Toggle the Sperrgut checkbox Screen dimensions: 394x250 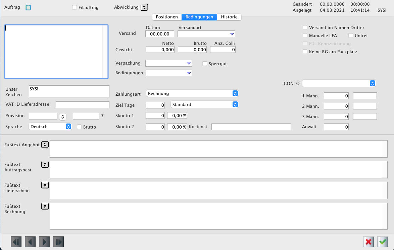coord(205,64)
